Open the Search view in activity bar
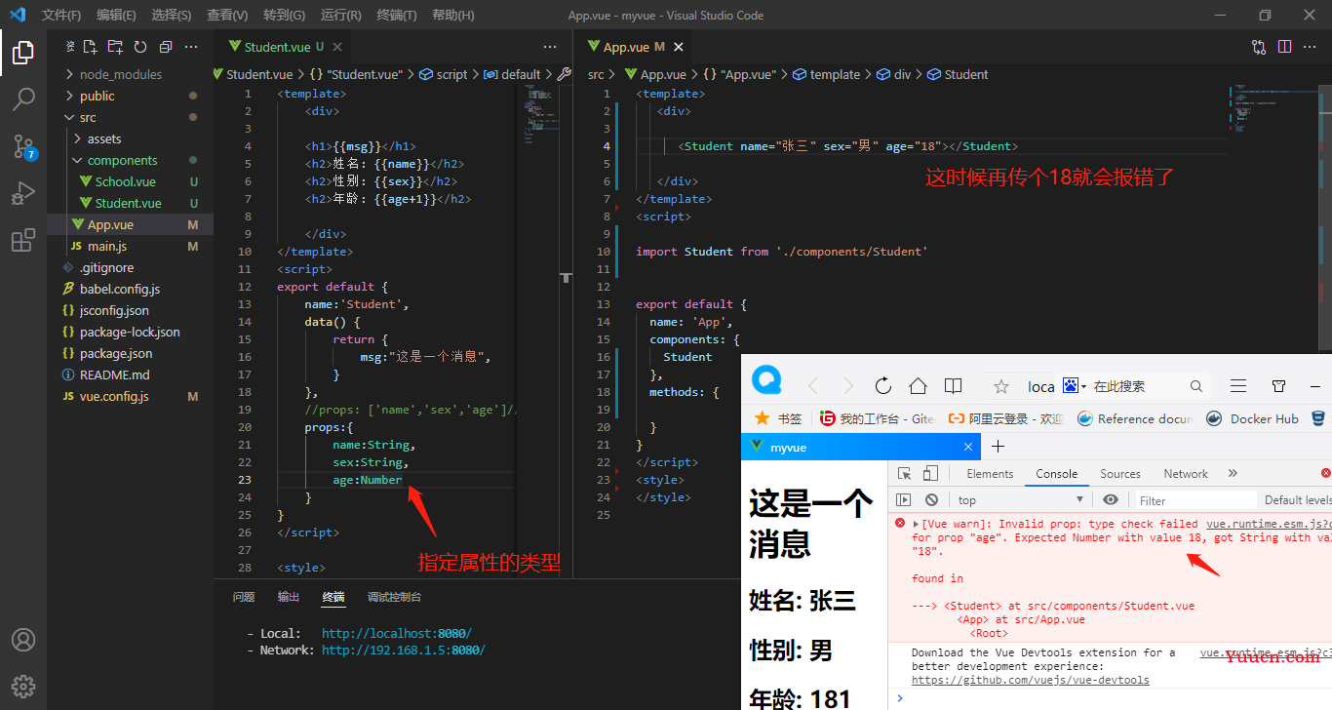1332x710 pixels. [x=23, y=99]
